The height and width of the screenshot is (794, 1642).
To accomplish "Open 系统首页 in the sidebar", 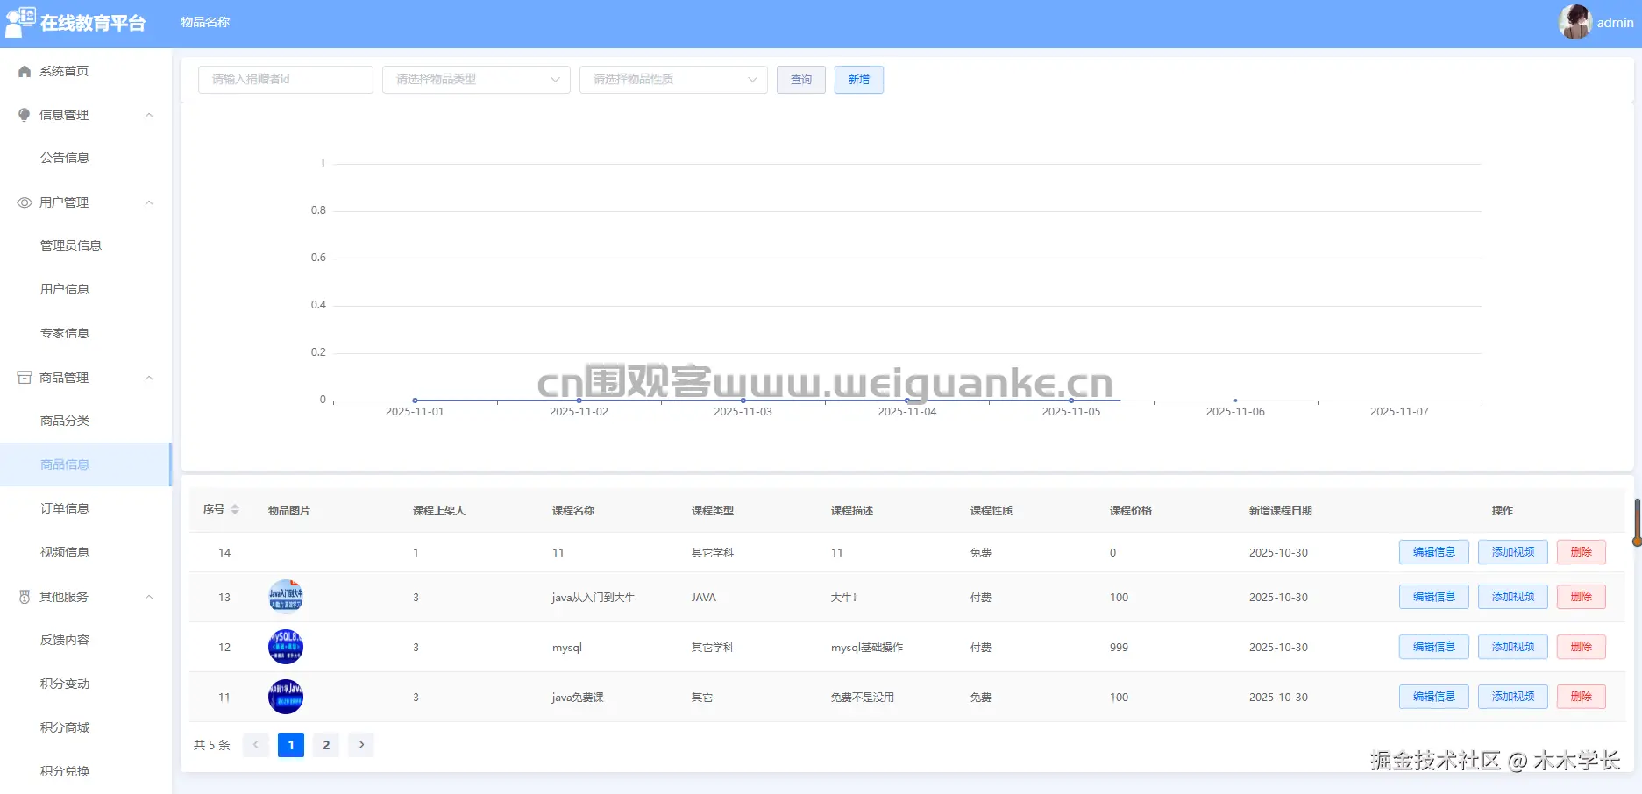I will (86, 71).
